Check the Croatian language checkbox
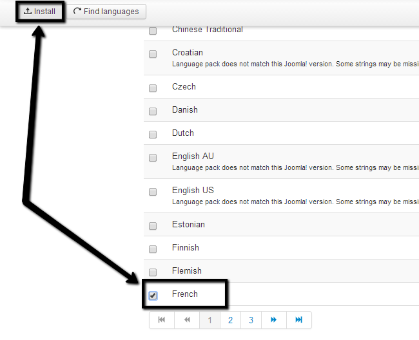Screen dimensions: 419x340 153,54
